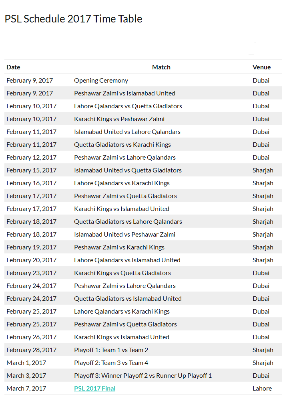
Task: Click the Playoff 3 match description
Action: [x=143, y=375]
